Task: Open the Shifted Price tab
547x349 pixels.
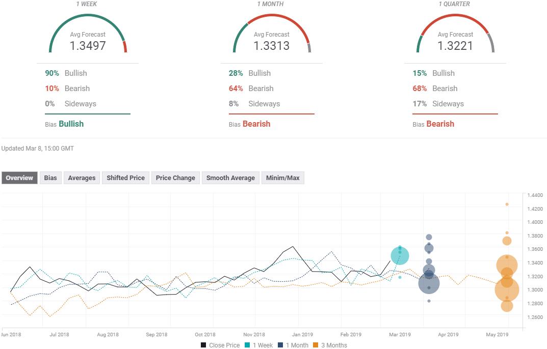Action: click(x=125, y=178)
